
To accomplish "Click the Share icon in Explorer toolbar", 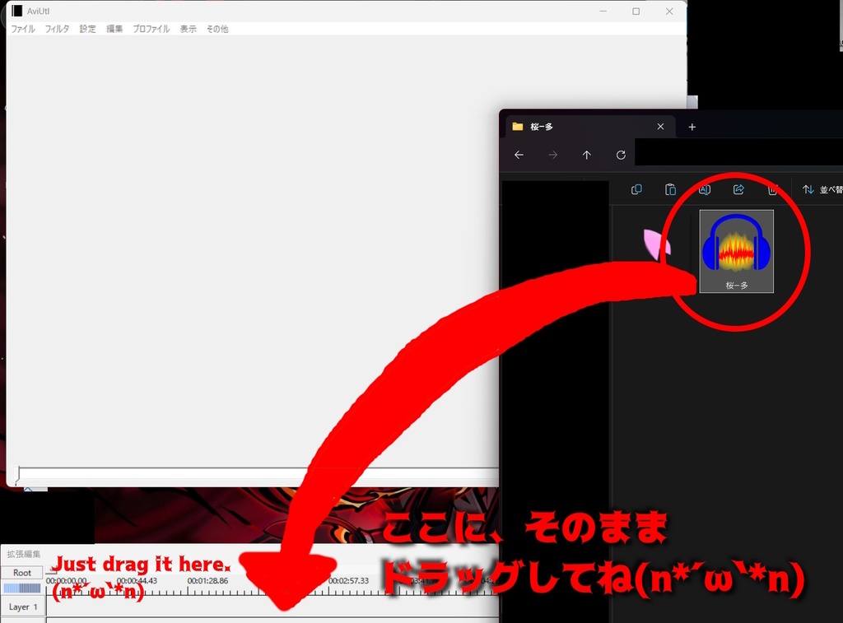I will (738, 189).
